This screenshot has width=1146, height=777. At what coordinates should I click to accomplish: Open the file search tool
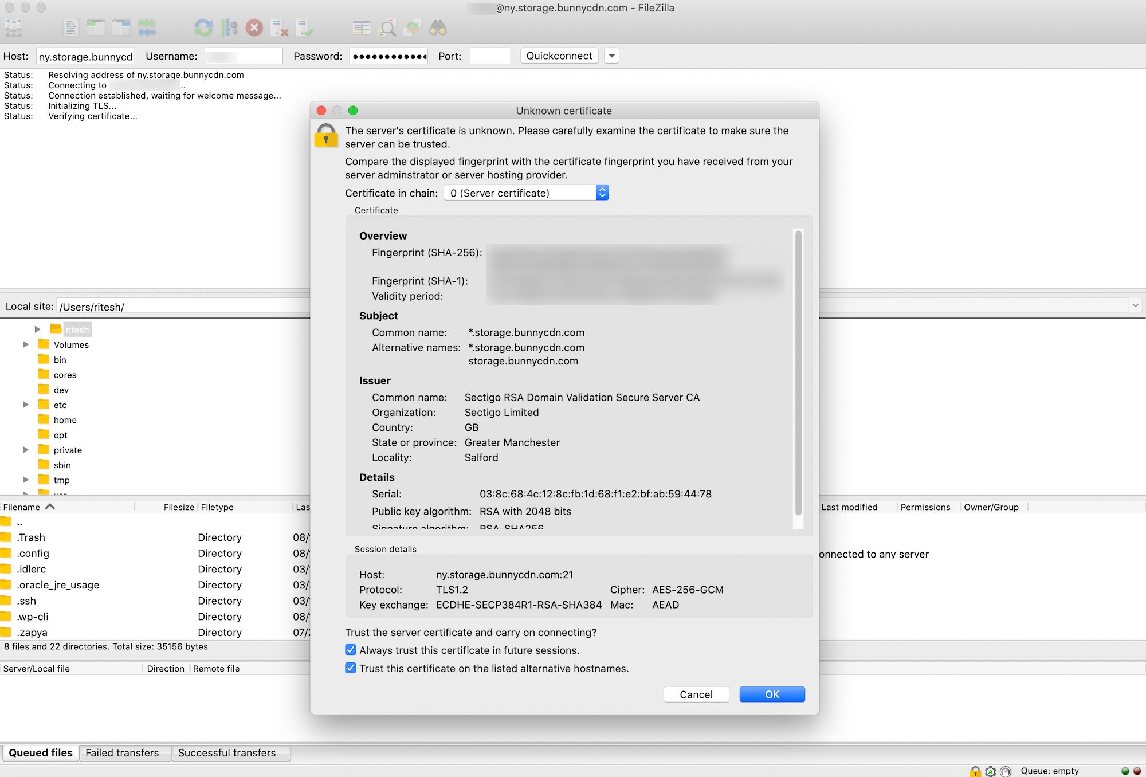[437, 27]
